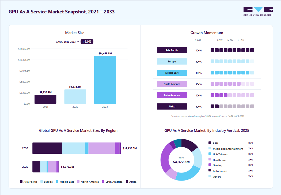281x195 pixels.
Task: Click the Global GPU Market Size By Region title
Action: click(78, 130)
